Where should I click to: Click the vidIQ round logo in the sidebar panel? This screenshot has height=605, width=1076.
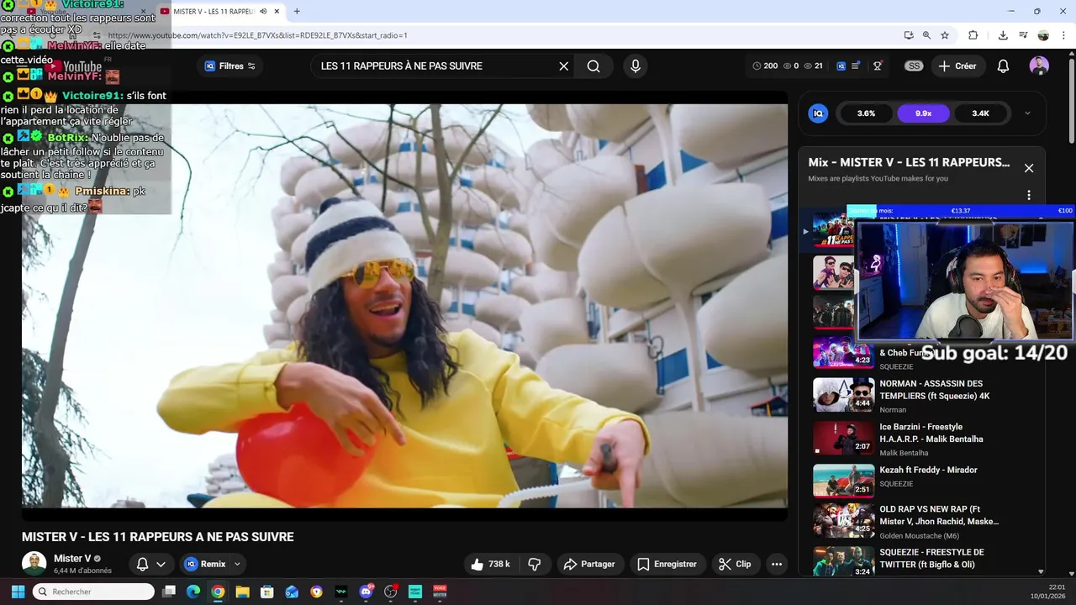[818, 113]
